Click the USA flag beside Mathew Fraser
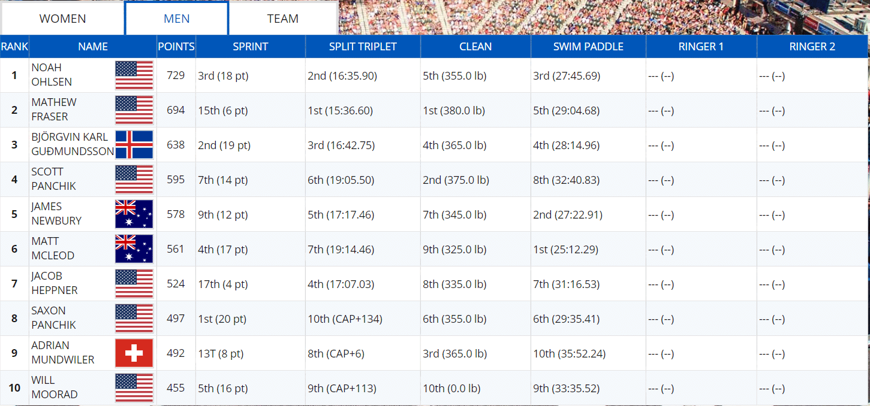 pyautogui.click(x=134, y=110)
